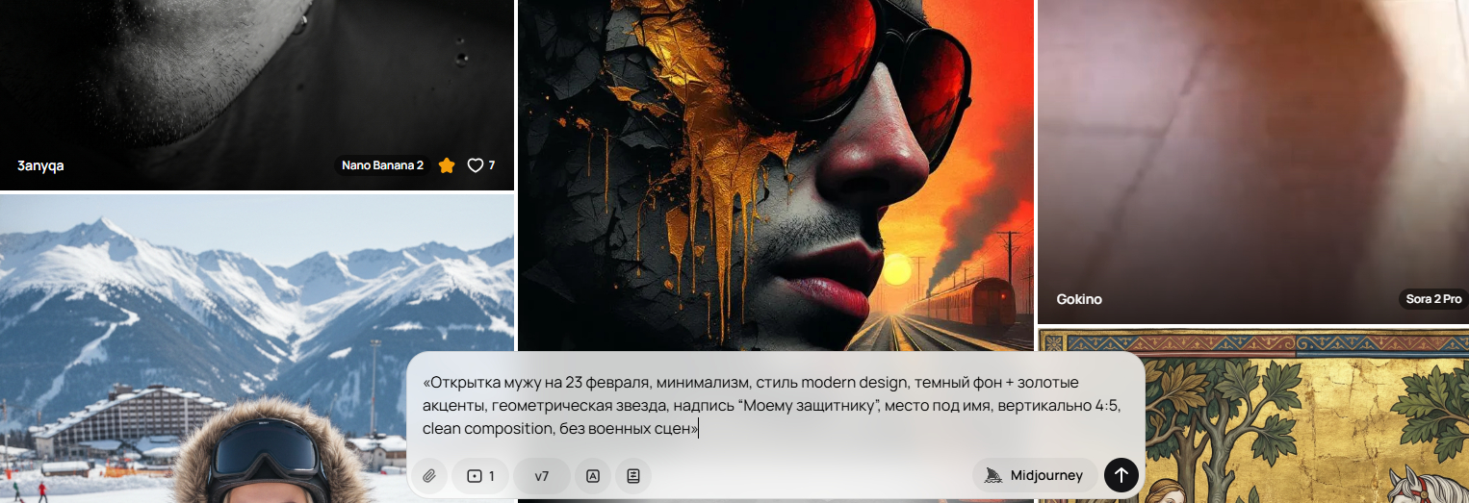Click the Nano Banana 2 model badge

pos(382,165)
